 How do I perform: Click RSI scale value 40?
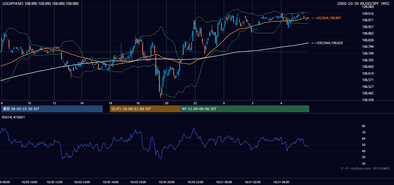pyautogui.click(x=363, y=151)
